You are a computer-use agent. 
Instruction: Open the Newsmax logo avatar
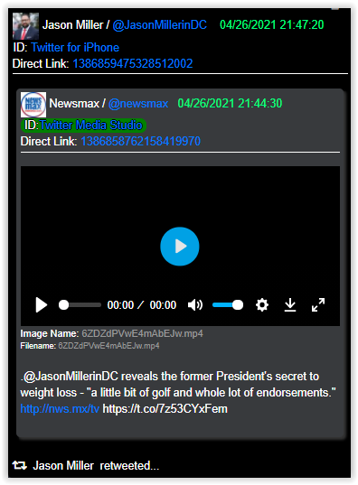(33, 105)
